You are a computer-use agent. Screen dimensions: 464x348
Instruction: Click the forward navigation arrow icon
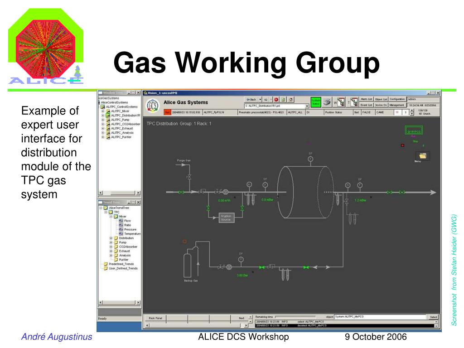pos(266,100)
